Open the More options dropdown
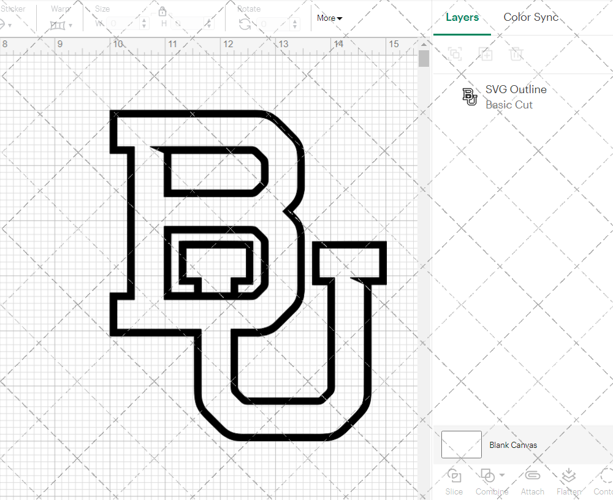Viewport: 613px width, 500px height. pos(329,18)
